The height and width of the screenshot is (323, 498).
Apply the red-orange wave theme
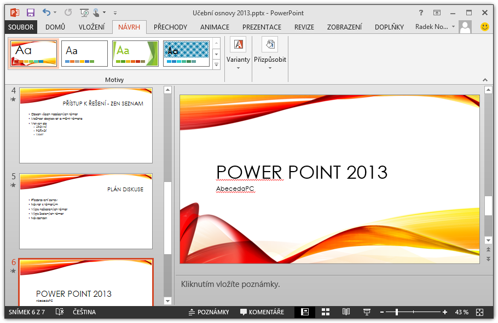click(x=33, y=54)
